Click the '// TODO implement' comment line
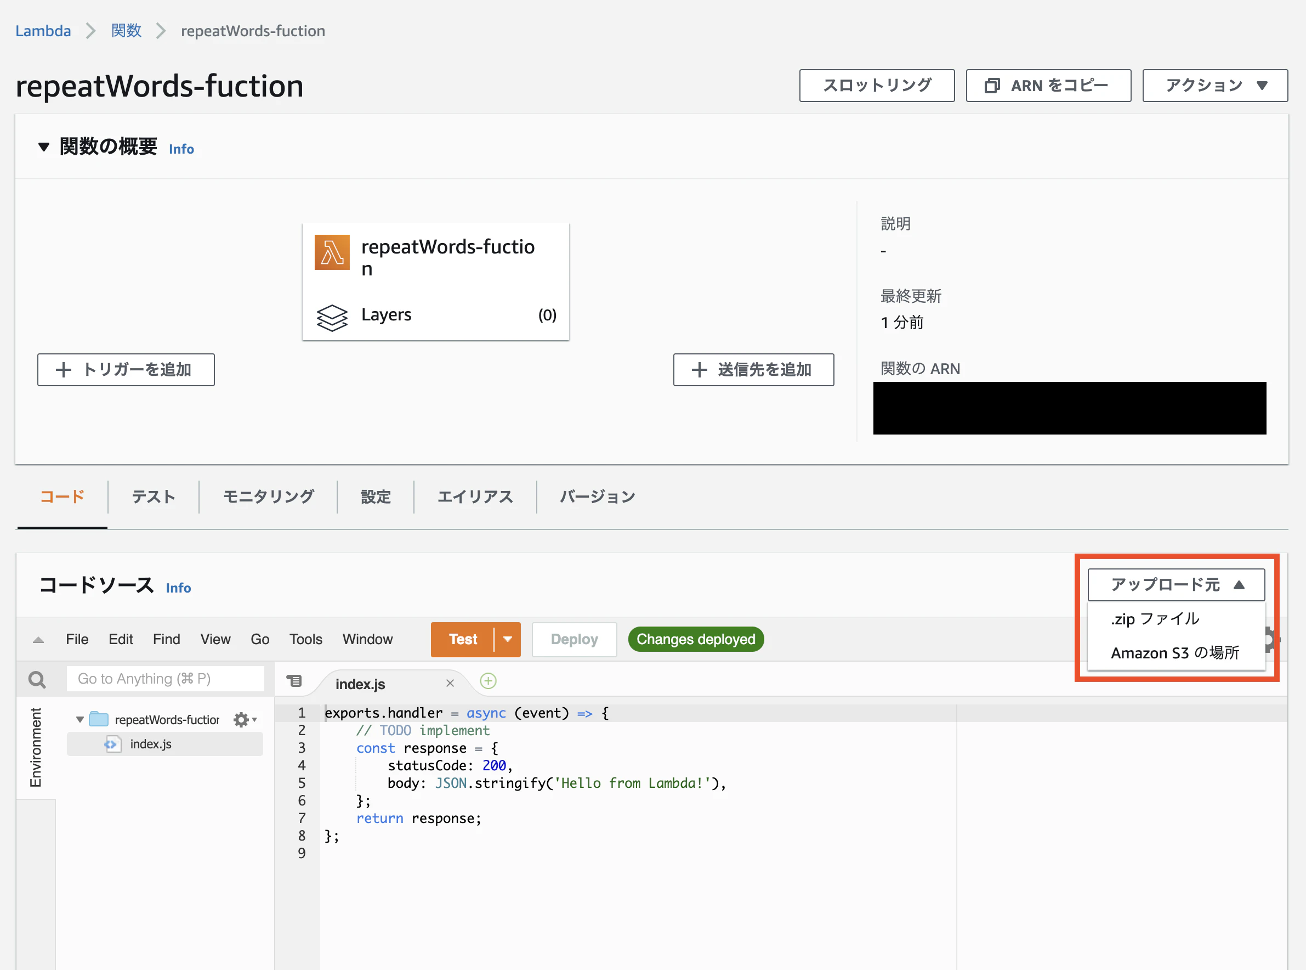This screenshot has width=1306, height=970. tap(422, 730)
